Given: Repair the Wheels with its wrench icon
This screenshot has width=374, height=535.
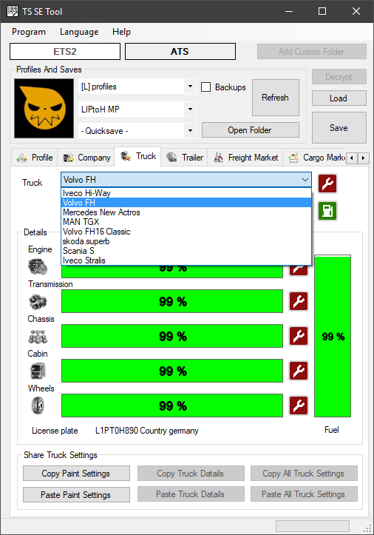Looking at the screenshot, I should (x=299, y=406).
